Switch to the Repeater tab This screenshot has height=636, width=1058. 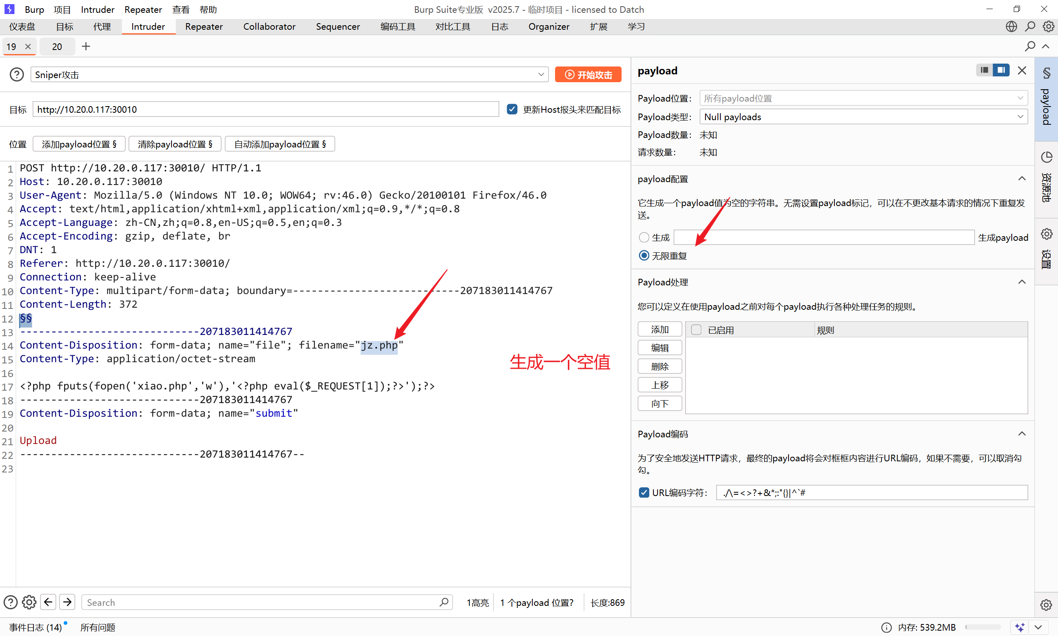point(204,26)
